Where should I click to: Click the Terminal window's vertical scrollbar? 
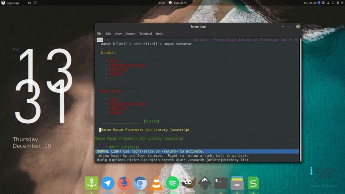pyautogui.click(x=301, y=100)
